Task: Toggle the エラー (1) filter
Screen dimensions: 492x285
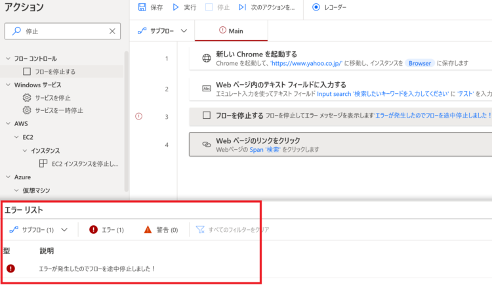Action: point(106,230)
